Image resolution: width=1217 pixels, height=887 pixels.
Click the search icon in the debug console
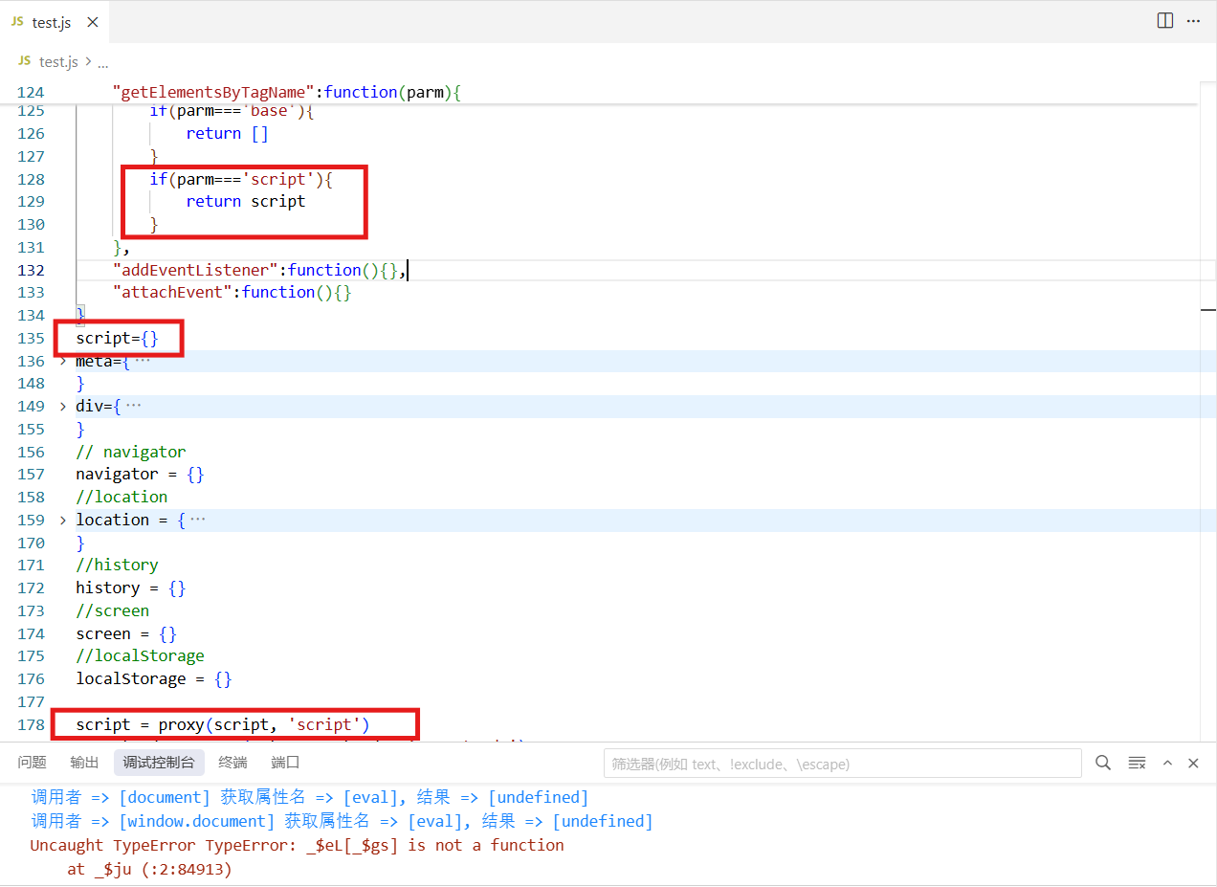(1103, 763)
